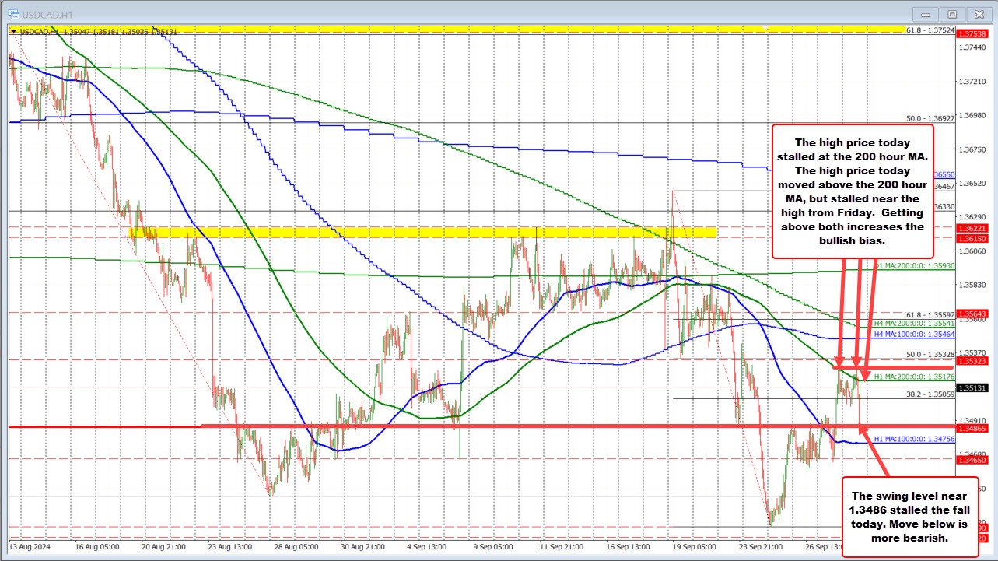Select the 1.34865 swing level label
This screenshot has width=998, height=561.
(973, 427)
